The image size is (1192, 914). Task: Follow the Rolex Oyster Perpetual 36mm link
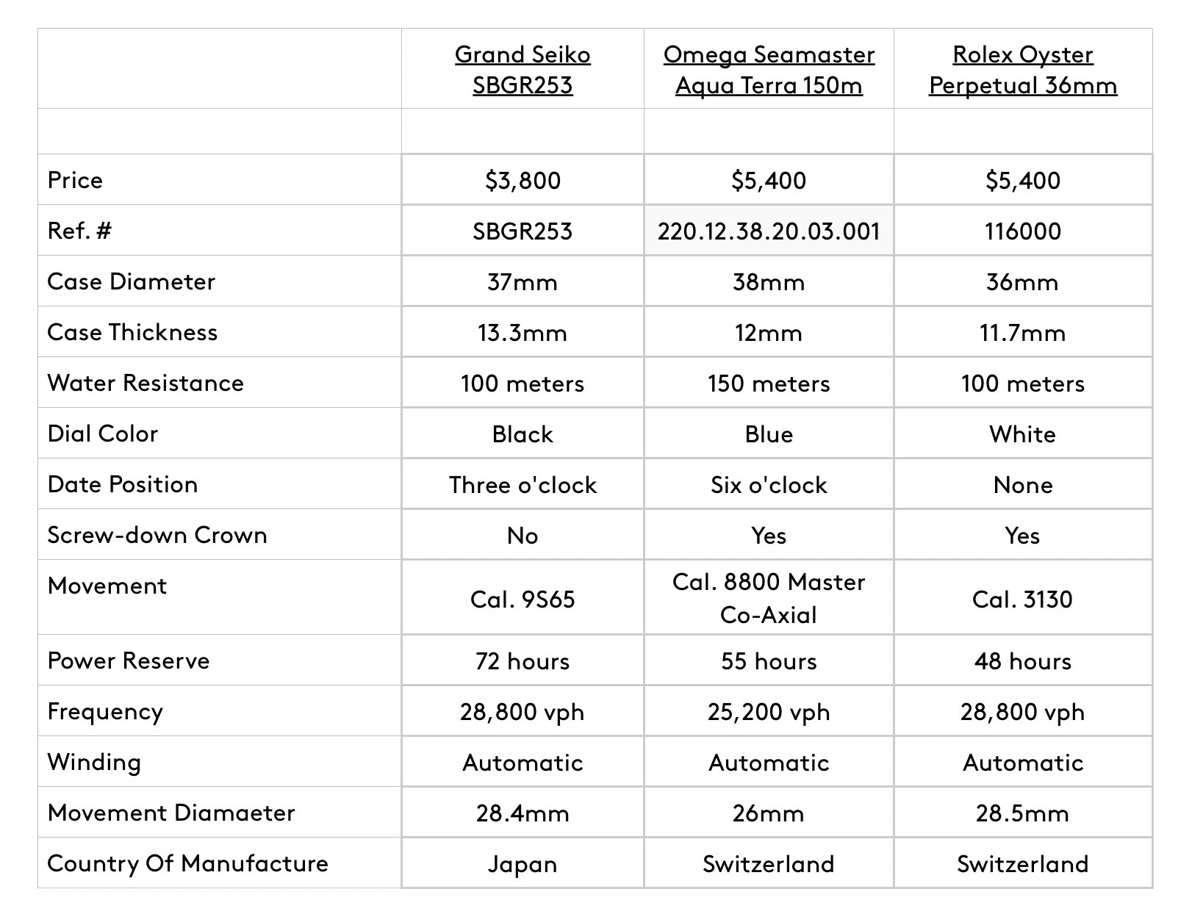1022,70
